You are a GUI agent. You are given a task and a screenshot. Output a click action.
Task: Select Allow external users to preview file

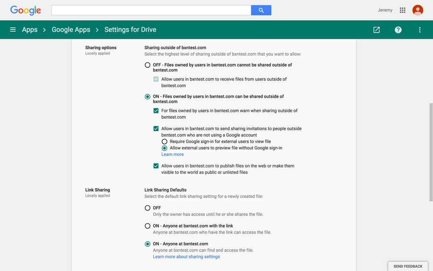coord(164,148)
